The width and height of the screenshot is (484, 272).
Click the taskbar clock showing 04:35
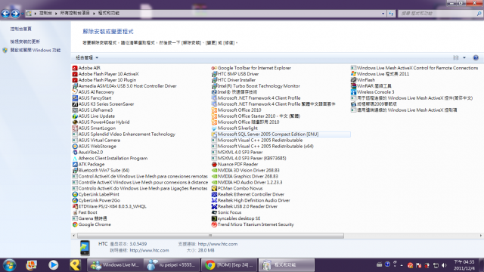[x=464, y=265]
